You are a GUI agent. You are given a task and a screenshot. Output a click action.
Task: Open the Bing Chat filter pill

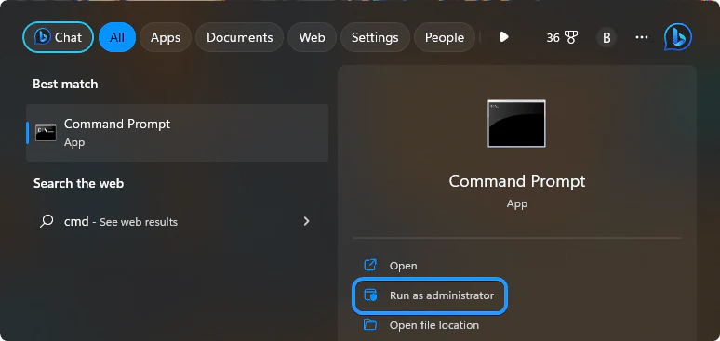(x=58, y=37)
